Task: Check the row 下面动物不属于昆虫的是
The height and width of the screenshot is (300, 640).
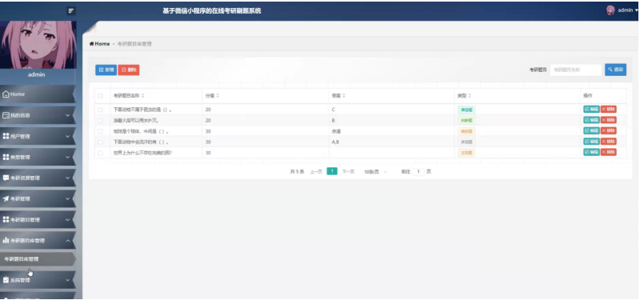Action: click(101, 110)
